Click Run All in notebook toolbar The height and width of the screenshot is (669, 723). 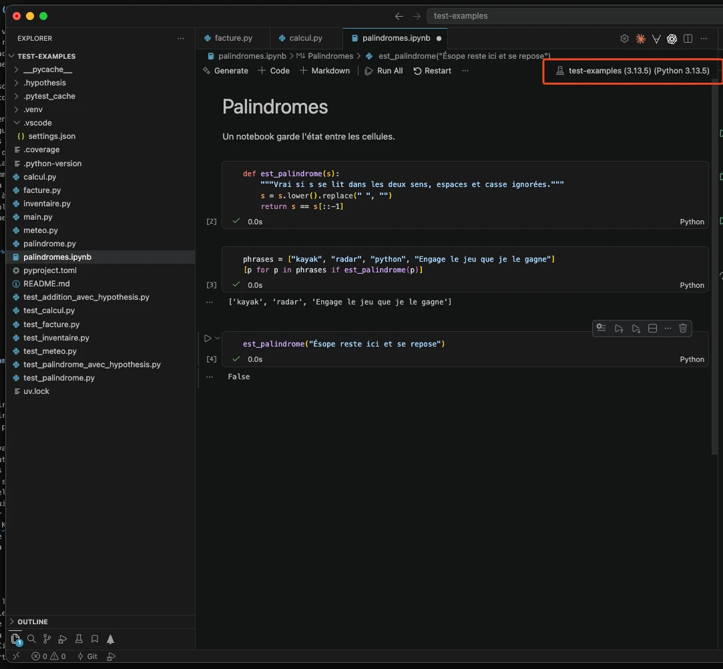coord(384,71)
